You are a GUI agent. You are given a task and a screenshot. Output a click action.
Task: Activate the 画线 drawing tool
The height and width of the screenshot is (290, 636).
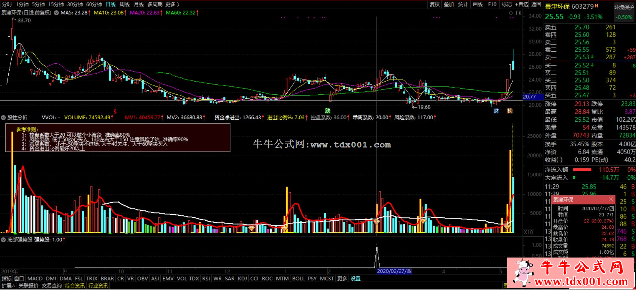tap(478, 4)
